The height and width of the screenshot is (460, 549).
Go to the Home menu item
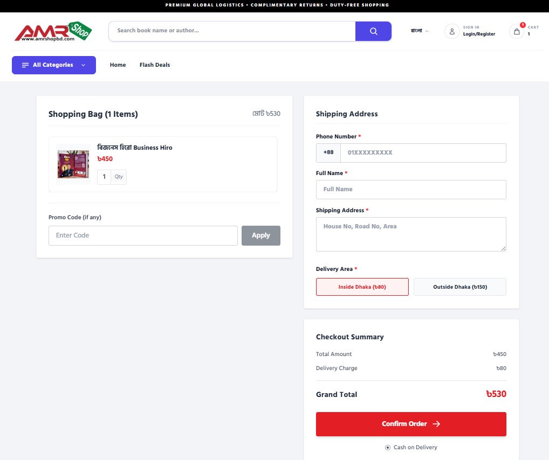118,65
